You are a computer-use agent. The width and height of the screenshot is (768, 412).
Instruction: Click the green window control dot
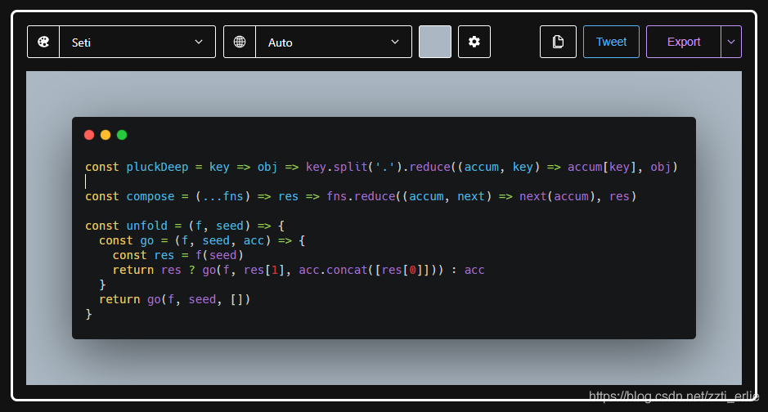[122, 135]
